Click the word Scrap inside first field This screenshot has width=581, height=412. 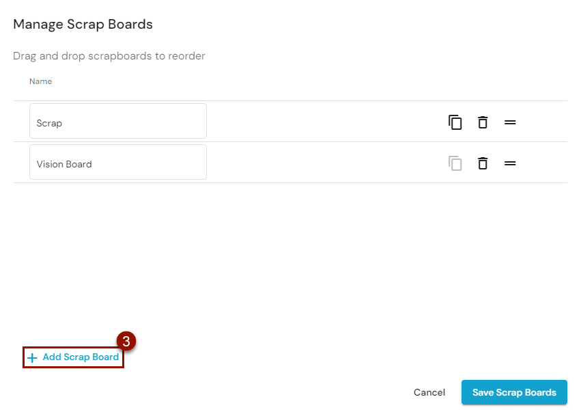click(x=49, y=124)
